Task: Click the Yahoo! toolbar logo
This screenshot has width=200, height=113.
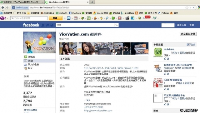Action: 3,18
